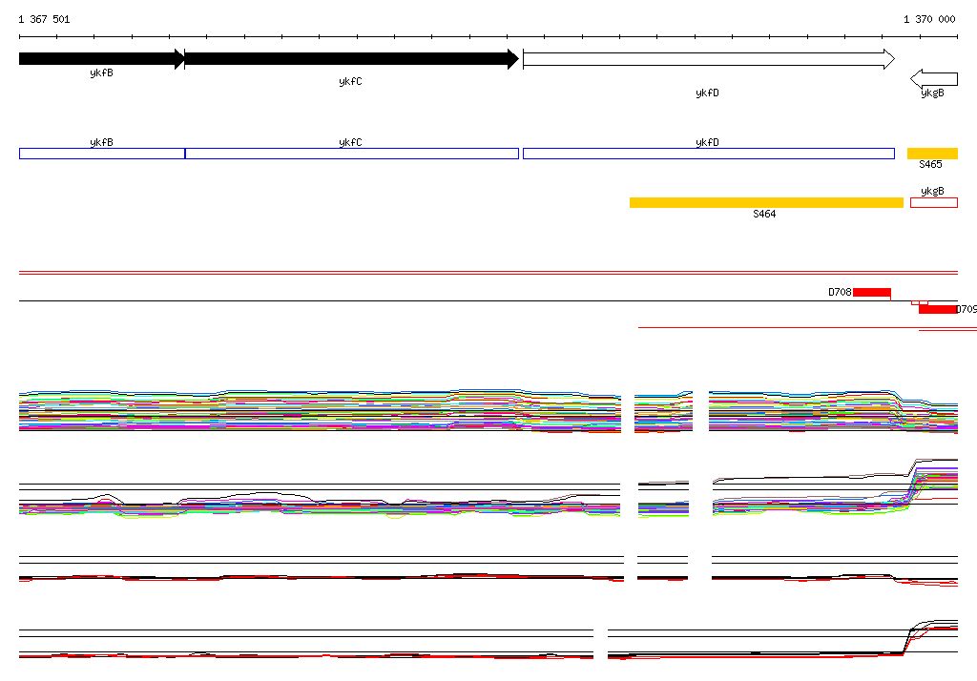This screenshot has width=977, height=681.
Task: Click ykfD label under white arrow
Action: click(x=707, y=93)
